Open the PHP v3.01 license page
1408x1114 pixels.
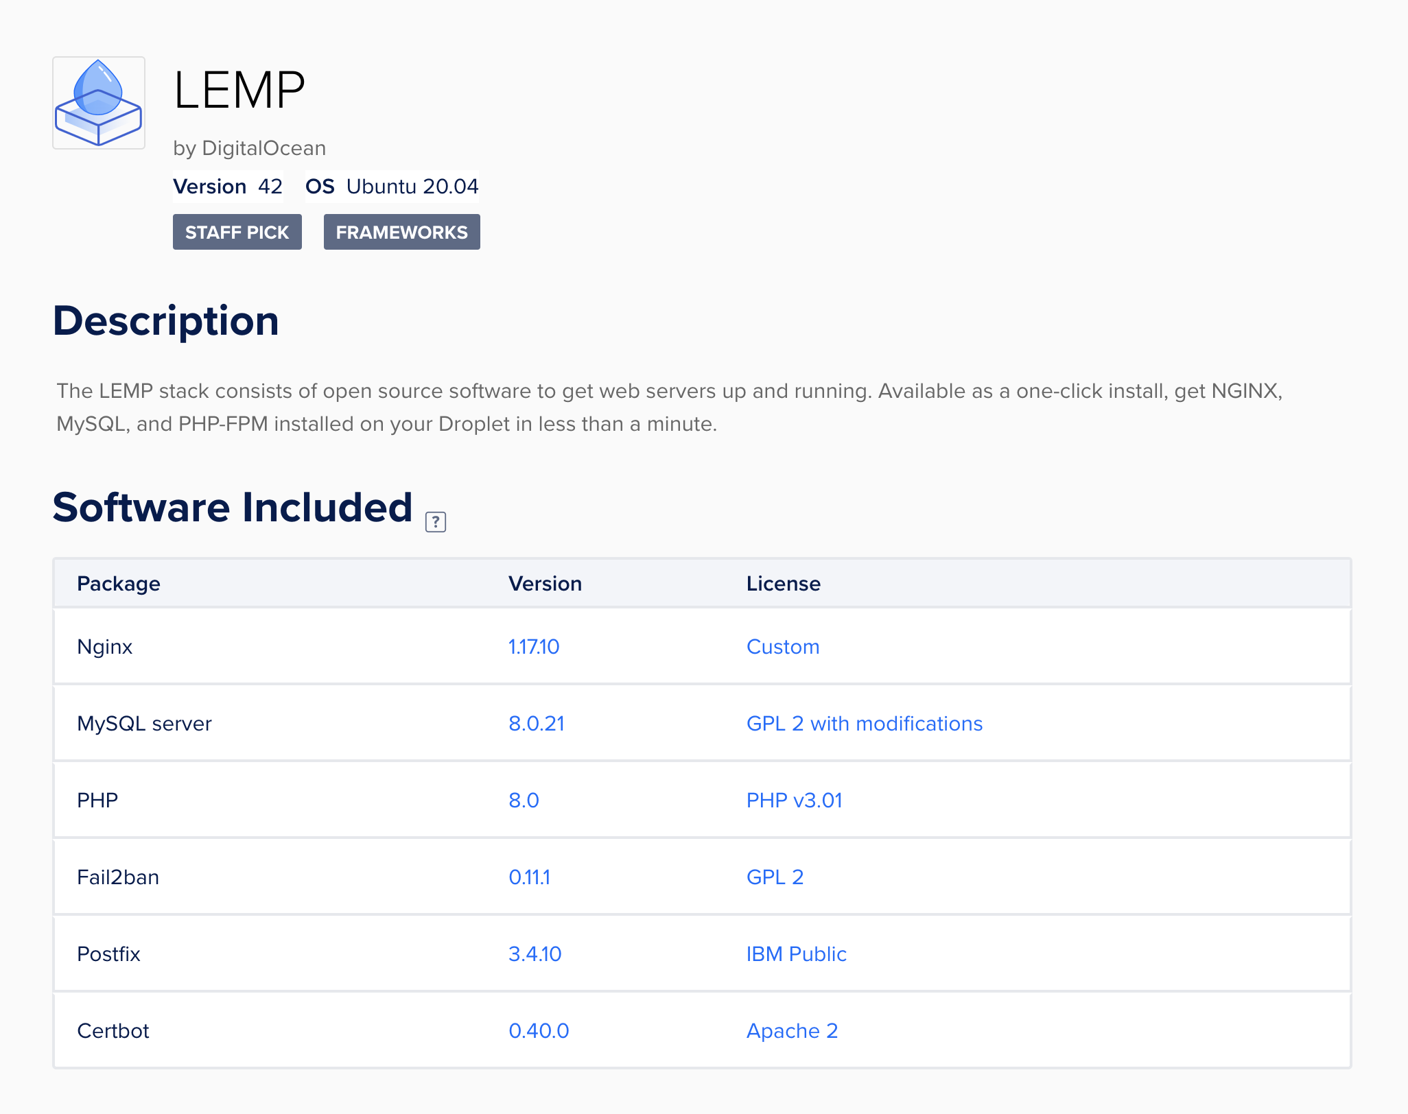794,800
